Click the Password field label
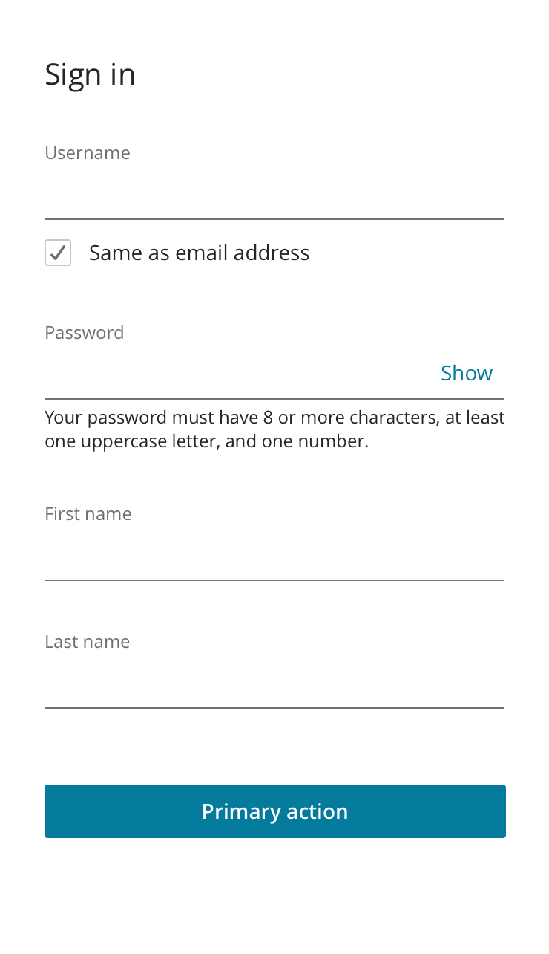Viewport: 549px width, 954px height. 85,333
